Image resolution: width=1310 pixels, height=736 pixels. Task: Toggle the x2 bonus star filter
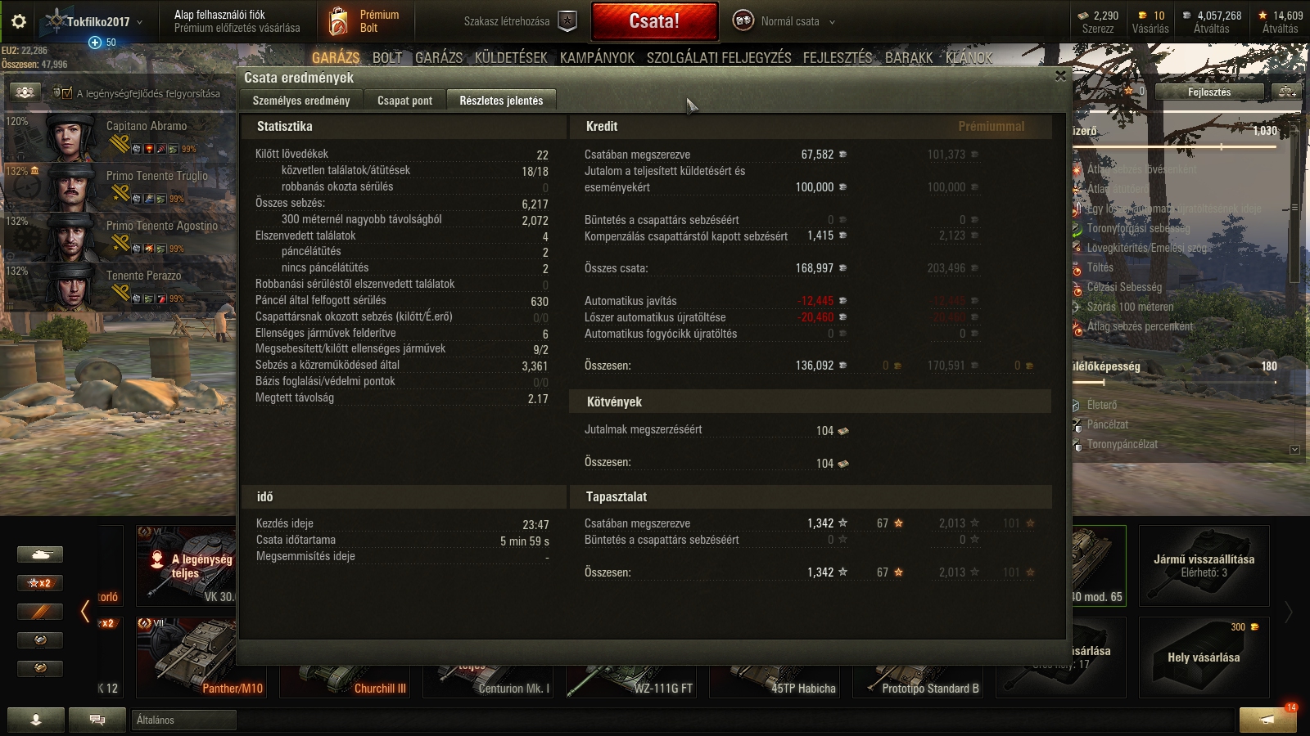pos(39,583)
